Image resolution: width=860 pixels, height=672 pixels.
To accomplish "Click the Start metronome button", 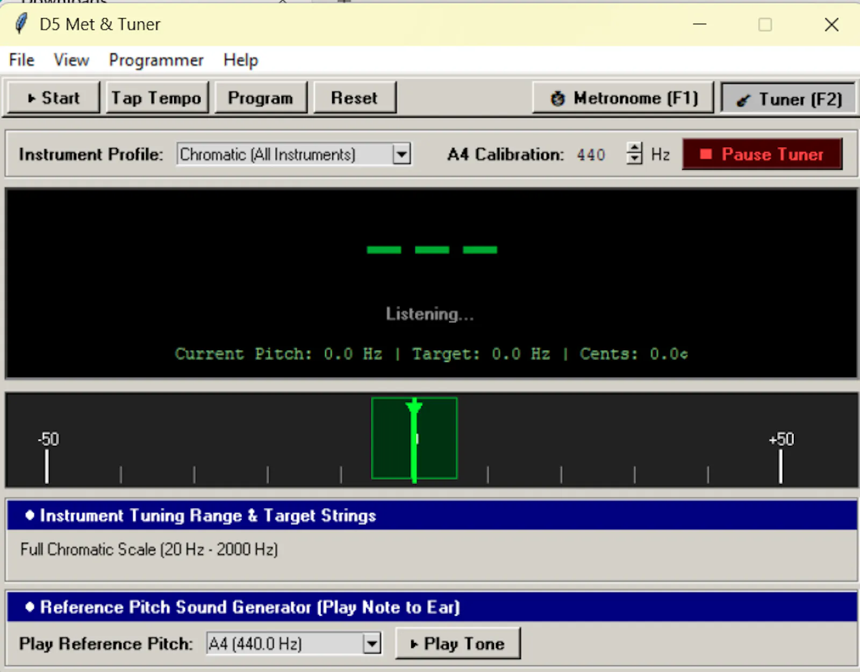I will click(54, 98).
